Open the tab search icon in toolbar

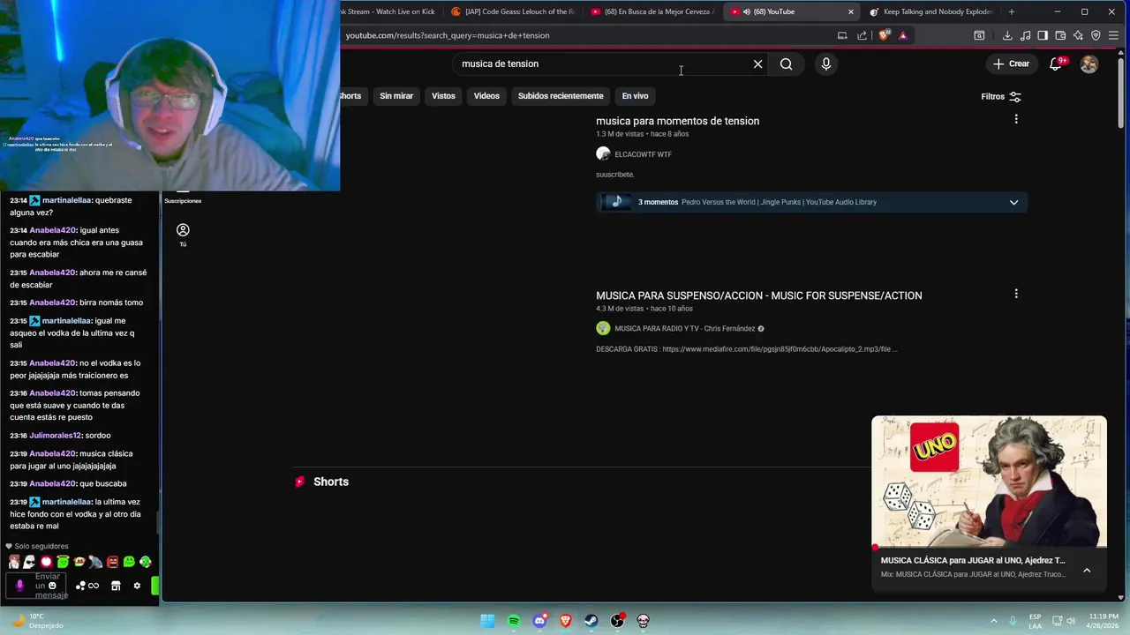pyautogui.click(x=979, y=35)
